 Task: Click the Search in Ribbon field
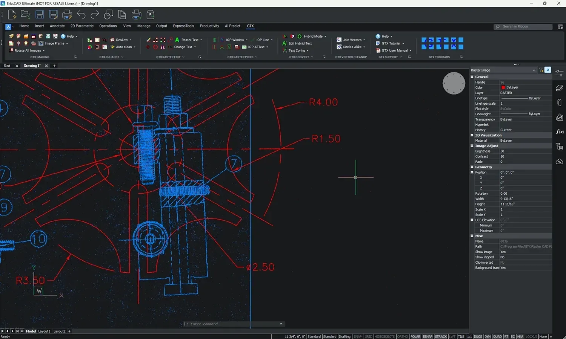coord(523,27)
